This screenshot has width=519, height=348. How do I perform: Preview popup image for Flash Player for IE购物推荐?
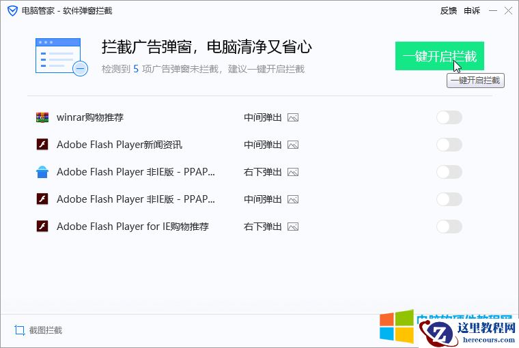tap(293, 227)
